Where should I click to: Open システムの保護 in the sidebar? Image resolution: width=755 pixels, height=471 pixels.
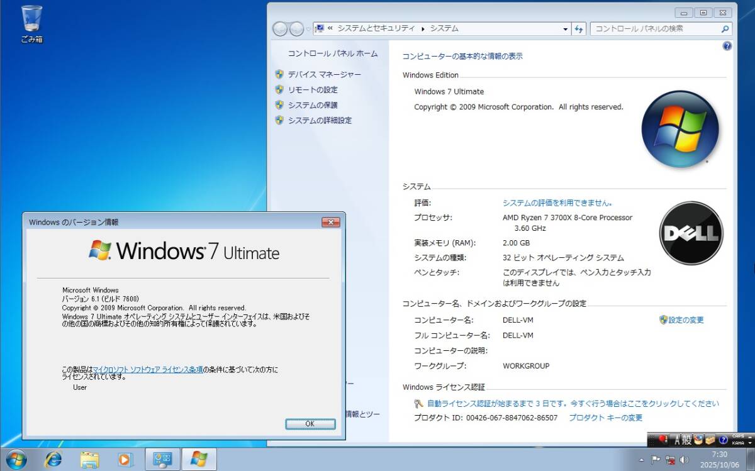[313, 105]
